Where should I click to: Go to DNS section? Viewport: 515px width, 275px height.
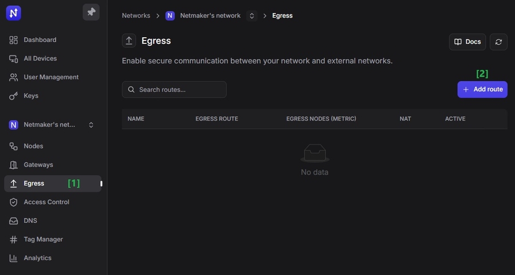pyautogui.click(x=30, y=221)
